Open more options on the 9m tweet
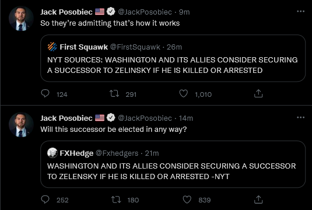Screen dimensions: 312x210 [300, 12]
